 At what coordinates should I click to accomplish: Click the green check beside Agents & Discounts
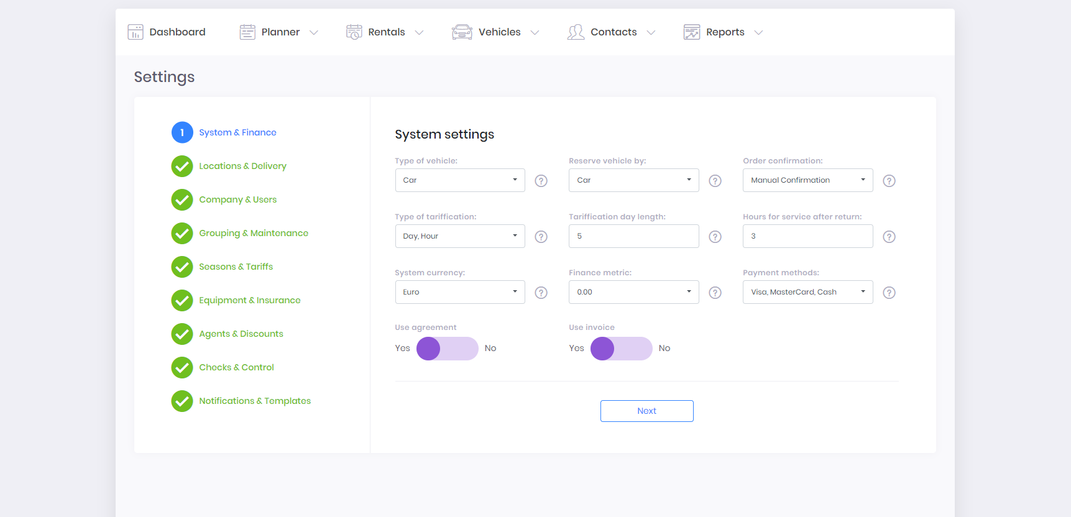pos(182,334)
